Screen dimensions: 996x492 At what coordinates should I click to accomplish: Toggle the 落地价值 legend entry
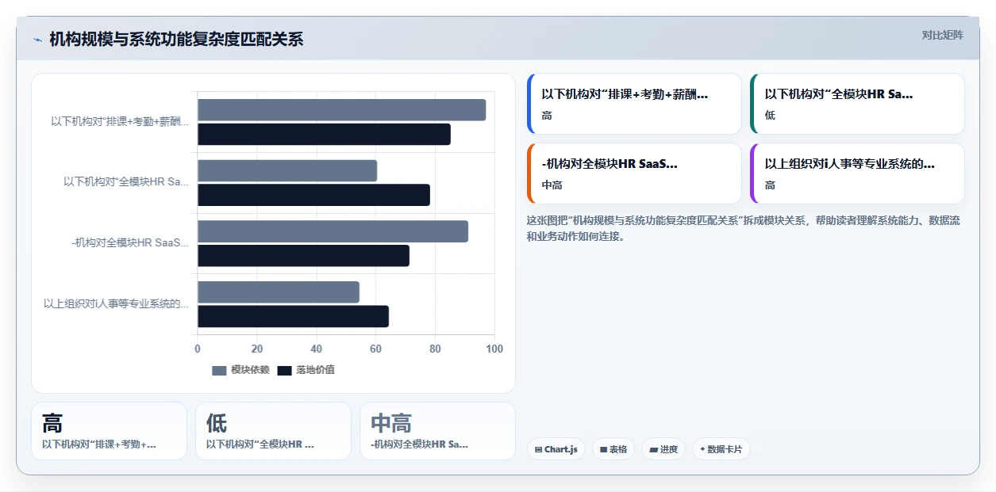tap(306, 370)
